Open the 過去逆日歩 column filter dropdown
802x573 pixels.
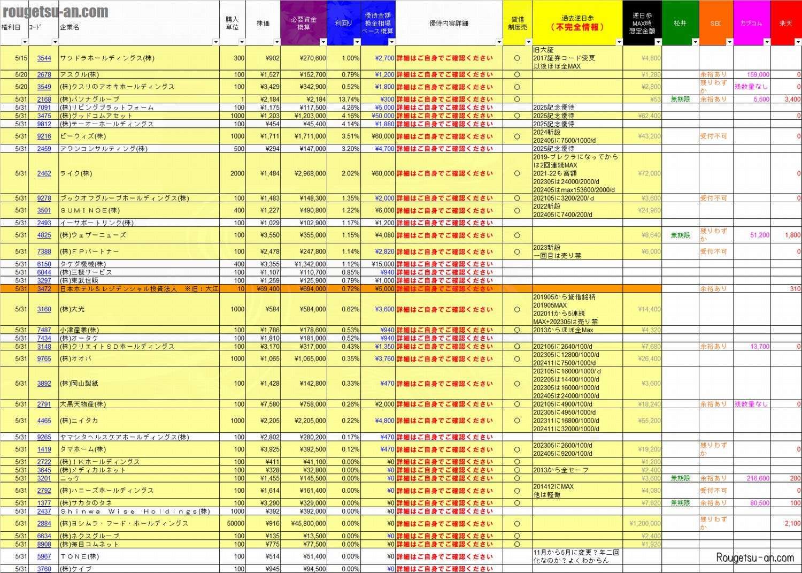619,42
